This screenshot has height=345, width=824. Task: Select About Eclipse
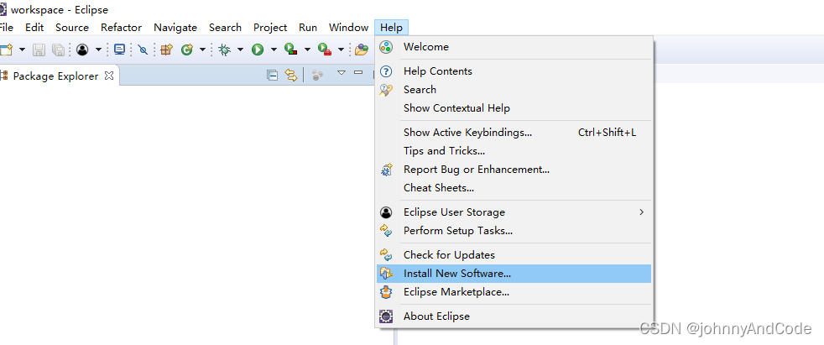coord(514,316)
